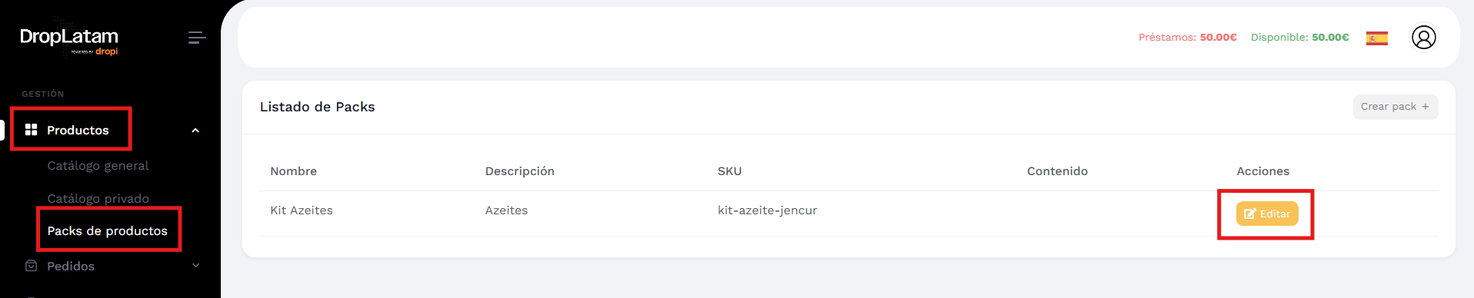This screenshot has width=1474, height=298.
Task: Expand the Pedidos menu chevron
Action: (x=195, y=266)
